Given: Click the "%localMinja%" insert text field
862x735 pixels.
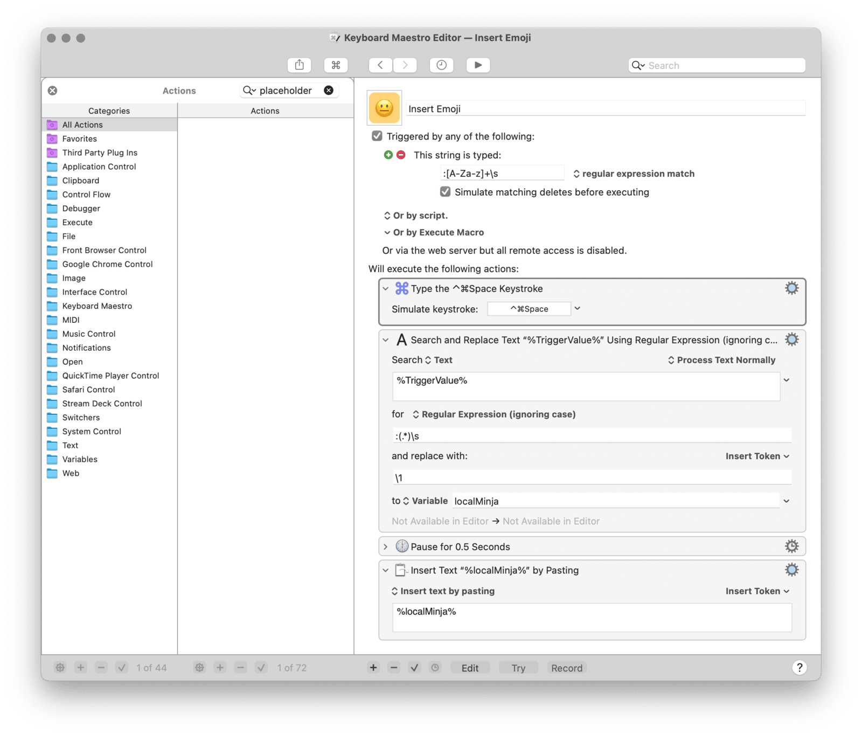Looking at the screenshot, I should pyautogui.click(x=592, y=617).
